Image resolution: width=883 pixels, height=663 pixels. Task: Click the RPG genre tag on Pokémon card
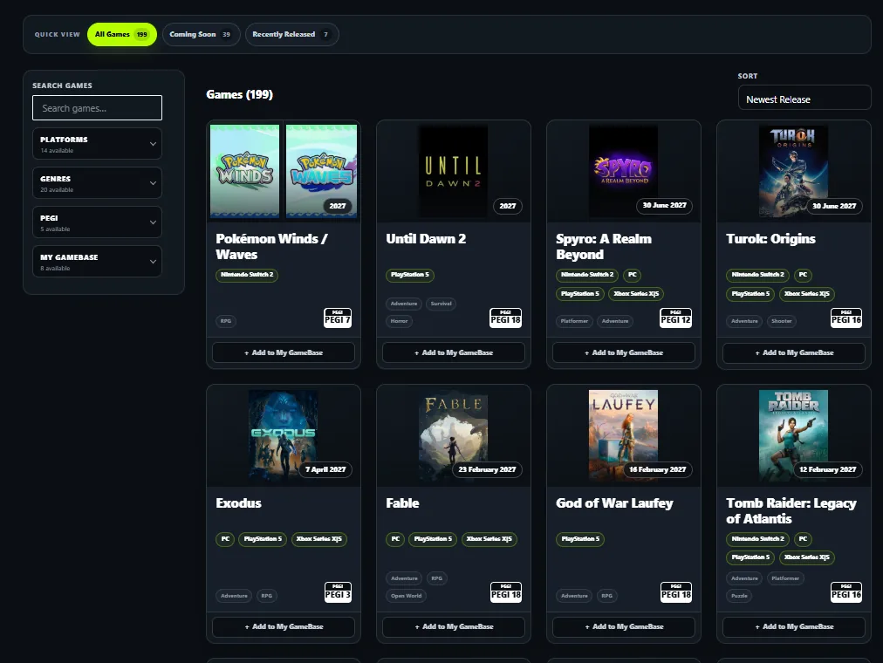point(226,321)
